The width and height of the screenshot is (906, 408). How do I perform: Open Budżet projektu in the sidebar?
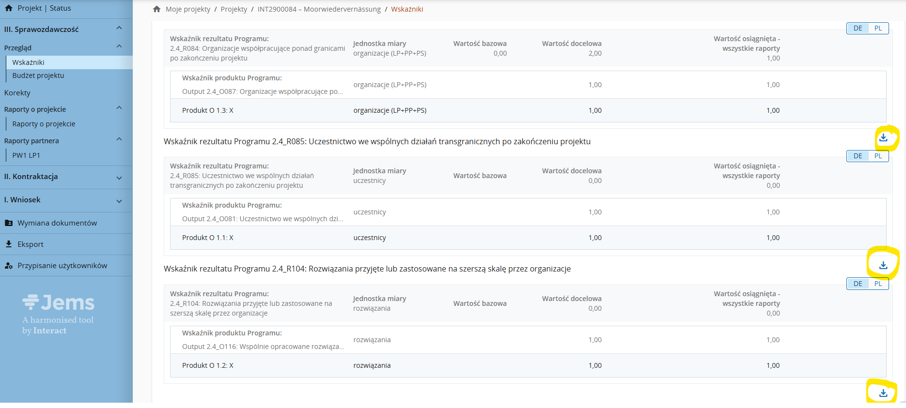pyautogui.click(x=38, y=76)
